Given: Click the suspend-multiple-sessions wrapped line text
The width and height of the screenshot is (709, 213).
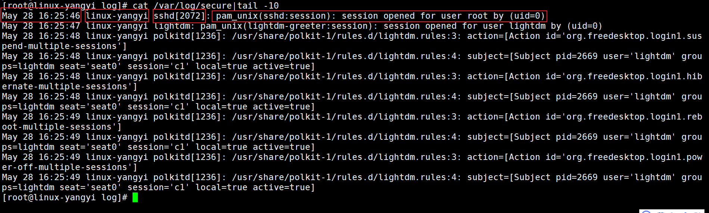Looking at the screenshot, I should (64, 46).
